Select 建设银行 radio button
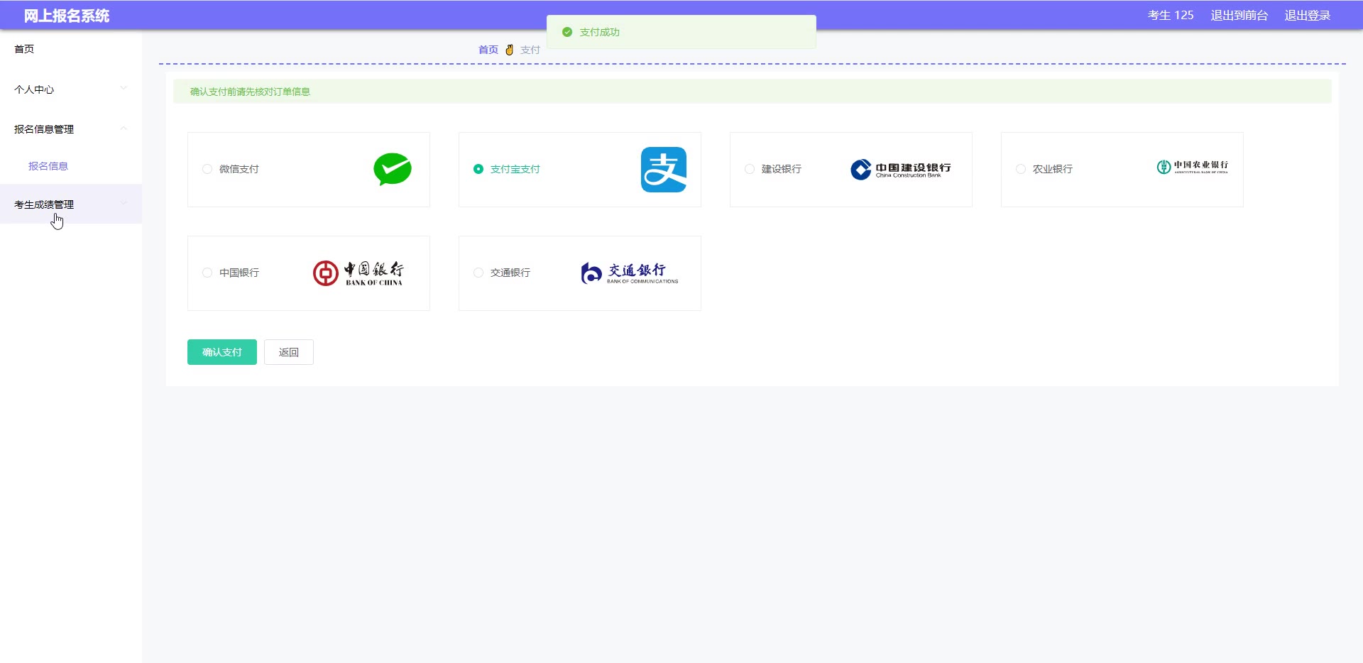The image size is (1363, 663). pyautogui.click(x=750, y=169)
